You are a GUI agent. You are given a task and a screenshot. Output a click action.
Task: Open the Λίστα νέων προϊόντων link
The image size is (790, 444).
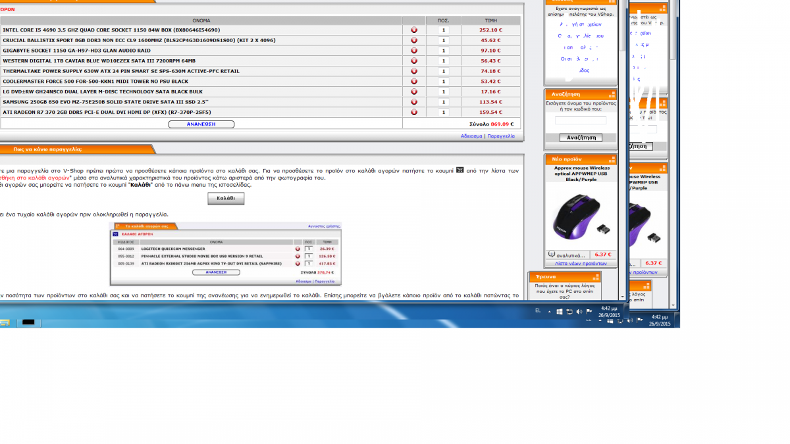coord(581,263)
